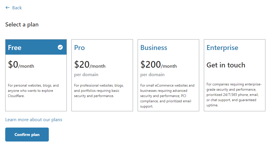Click per domain under the Pro price
The image size is (275, 145).
coord(86,75)
